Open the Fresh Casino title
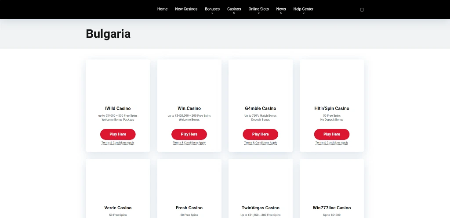The height and width of the screenshot is (218, 450). [189, 208]
